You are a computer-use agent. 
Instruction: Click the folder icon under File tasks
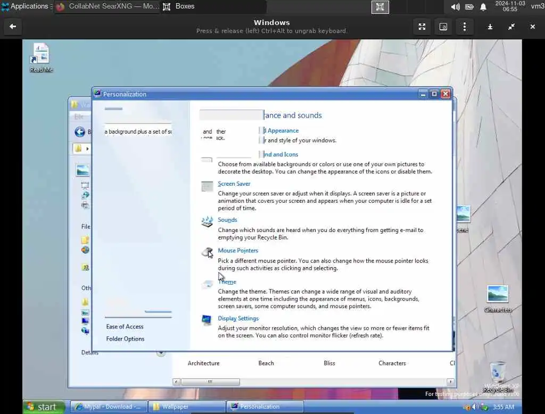85,240
